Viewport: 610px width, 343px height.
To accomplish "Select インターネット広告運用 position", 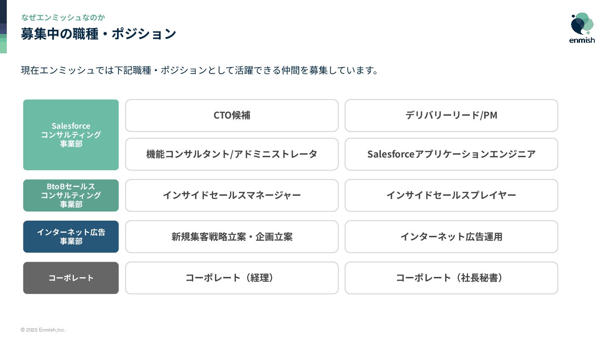I will pyautogui.click(x=451, y=237).
